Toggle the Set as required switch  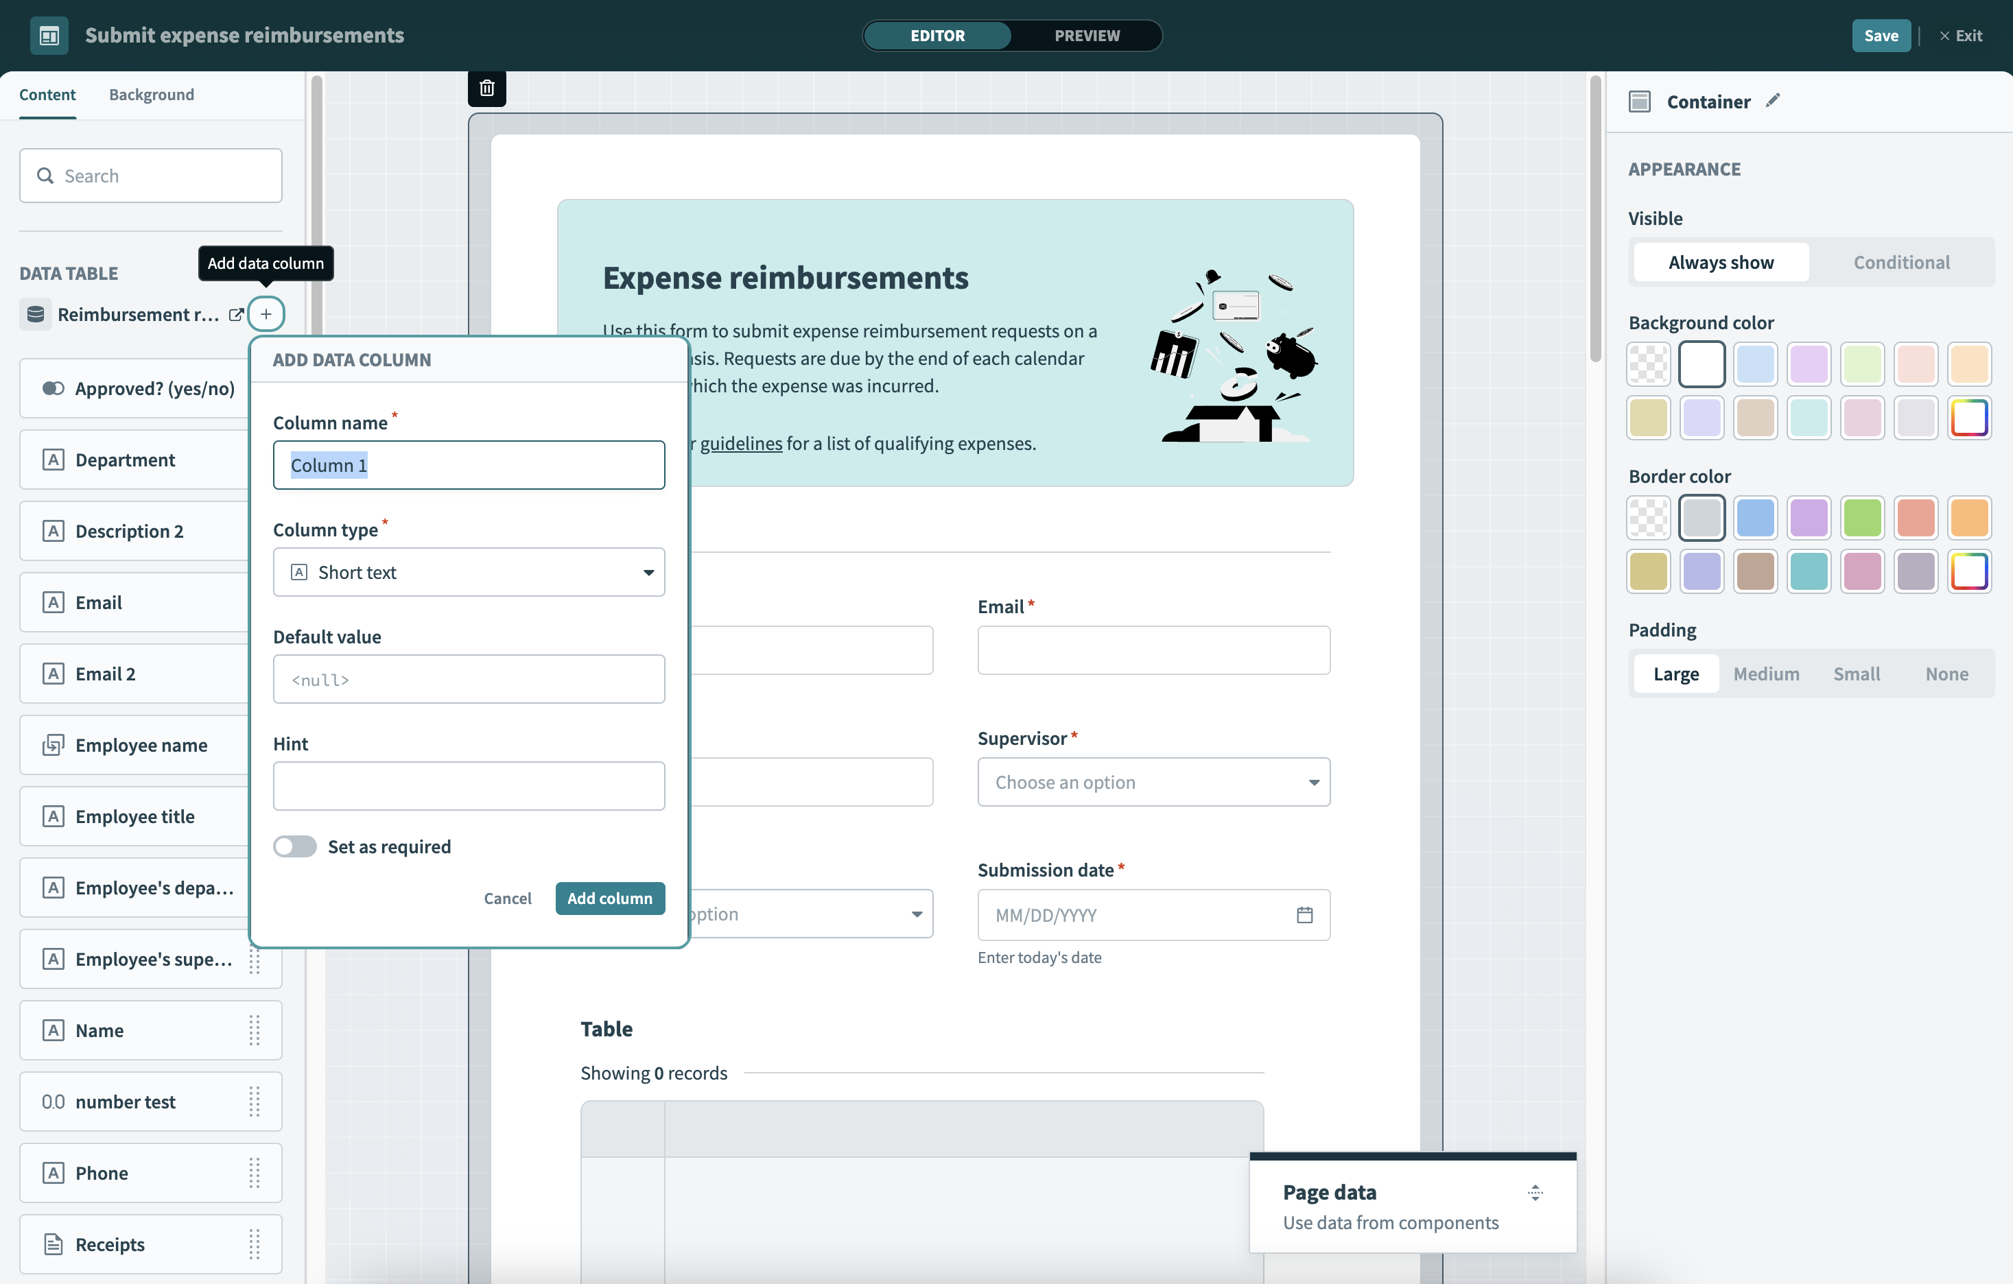pyautogui.click(x=294, y=845)
